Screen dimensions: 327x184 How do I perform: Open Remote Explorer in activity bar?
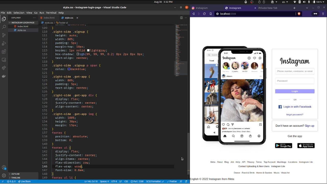coord(4,60)
